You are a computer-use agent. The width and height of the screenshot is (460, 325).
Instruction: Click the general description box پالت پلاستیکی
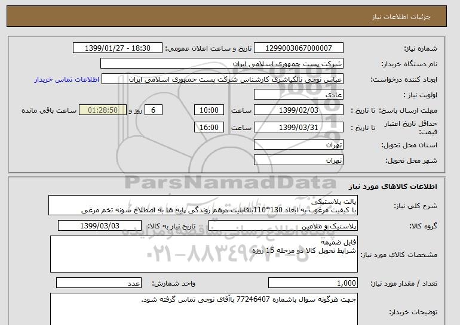pyautogui.click(x=203, y=206)
